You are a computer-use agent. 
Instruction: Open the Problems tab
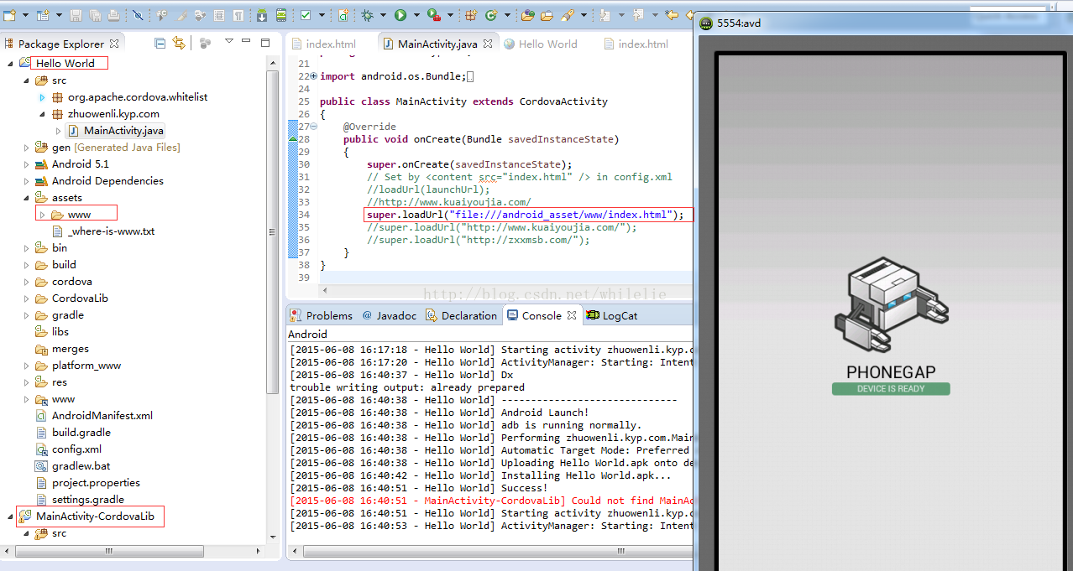coord(321,315)
